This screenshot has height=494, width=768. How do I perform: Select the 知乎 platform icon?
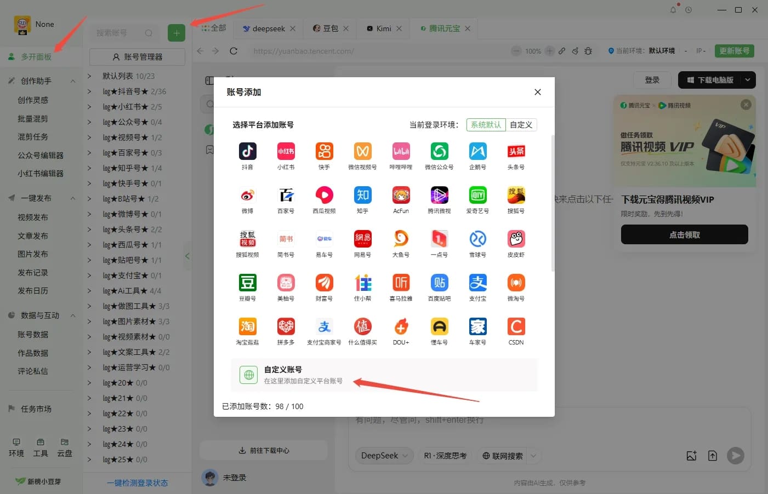pyautogui.click(x=362, y=195)
